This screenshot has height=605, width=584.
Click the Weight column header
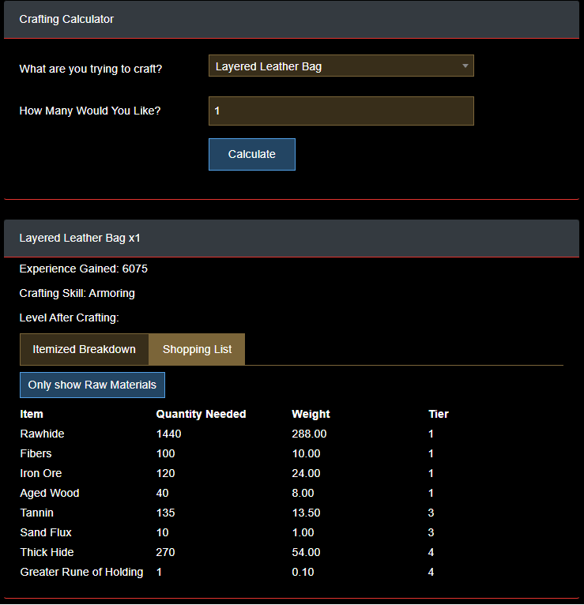pyautogui.click(x=311, y=414)
